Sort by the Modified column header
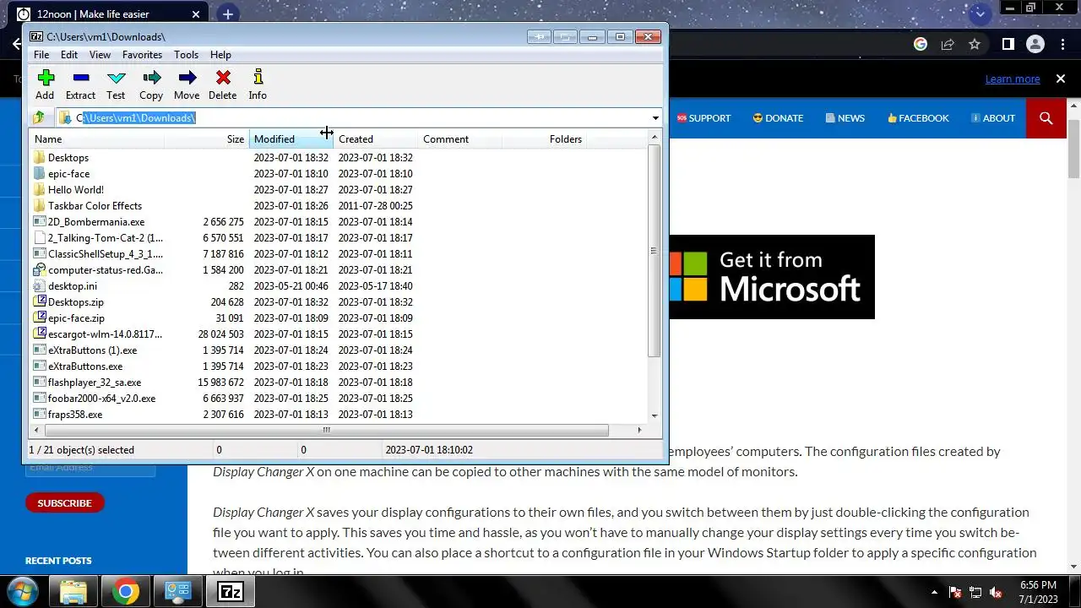Viewport: 1081px width, 608px height. pyautogui.click(x=291, y=139)
